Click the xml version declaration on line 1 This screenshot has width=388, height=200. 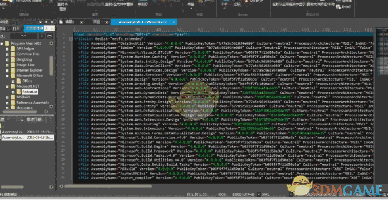132,34
